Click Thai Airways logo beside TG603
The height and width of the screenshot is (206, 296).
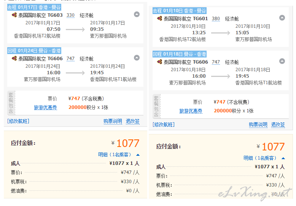(x=14, y=15)
